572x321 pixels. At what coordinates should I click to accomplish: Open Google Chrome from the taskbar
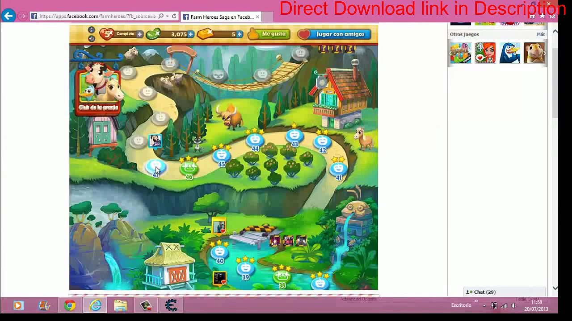[70, 305]
